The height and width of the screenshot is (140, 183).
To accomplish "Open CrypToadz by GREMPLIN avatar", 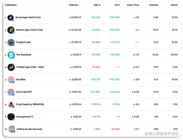I will (11, 105).
